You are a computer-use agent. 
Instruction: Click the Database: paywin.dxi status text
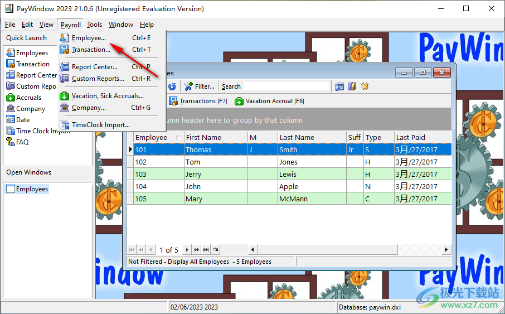(370, 307)
